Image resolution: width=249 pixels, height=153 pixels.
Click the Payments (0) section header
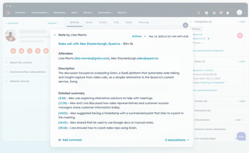pyautogui.click(x=203, y=110)
